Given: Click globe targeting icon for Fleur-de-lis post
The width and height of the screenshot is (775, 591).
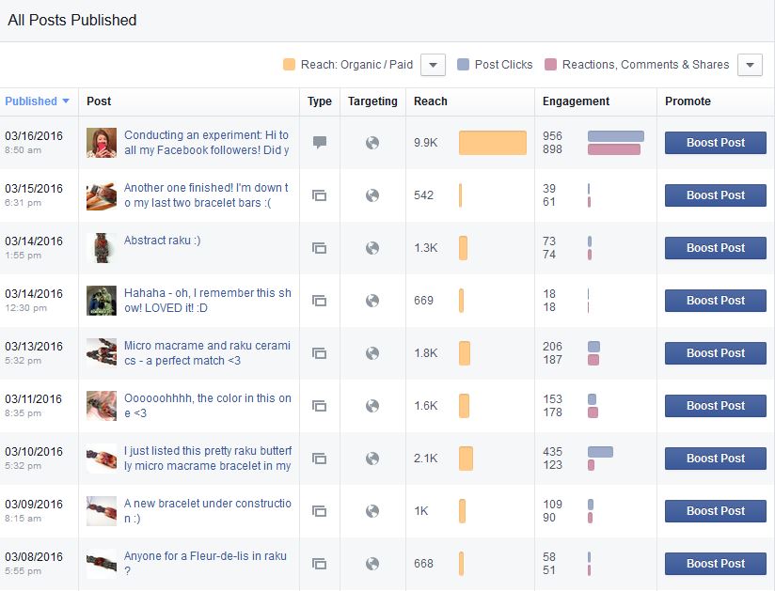Looking at the screenshot, I should coord(372,564).
